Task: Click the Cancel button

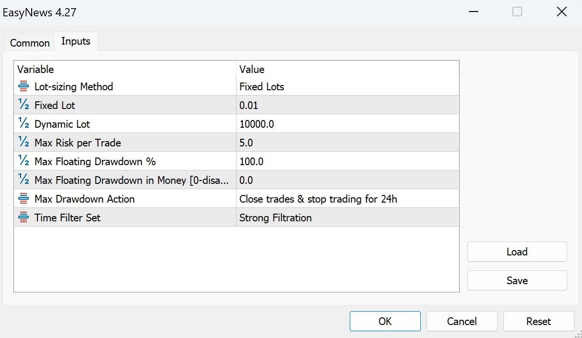Action: (462, 321)
